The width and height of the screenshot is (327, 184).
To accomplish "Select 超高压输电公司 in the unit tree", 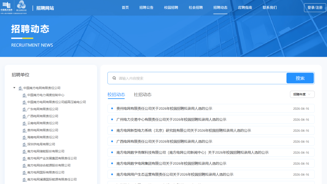I will [x=57, y=102].
